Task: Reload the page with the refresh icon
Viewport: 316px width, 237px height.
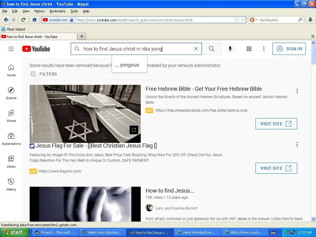Action: point(23,20)
